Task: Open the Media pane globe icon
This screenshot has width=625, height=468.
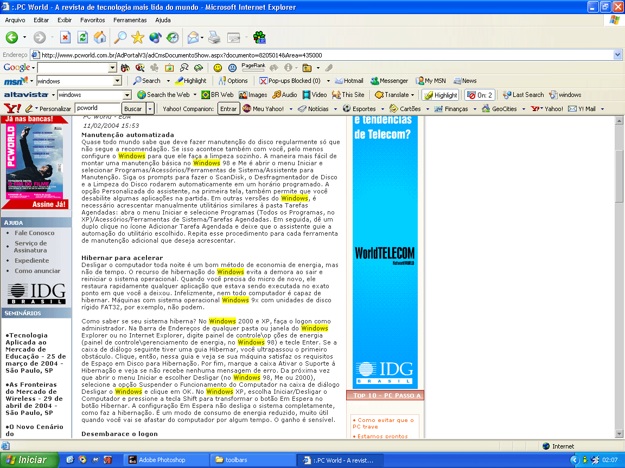Action: [x=155, y=37]
